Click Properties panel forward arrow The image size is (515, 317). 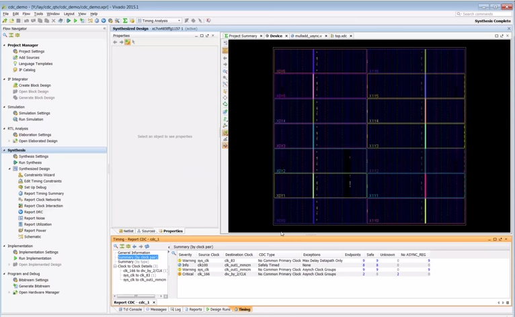click(121, 42)
